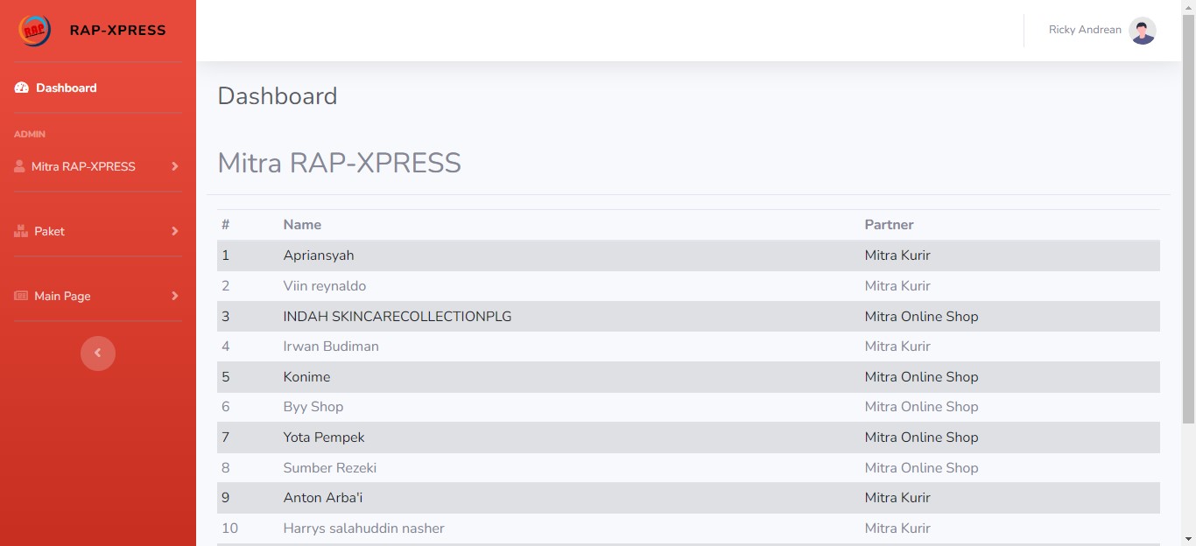
Task: Click the Partner column header
Action: click(889, 225)
